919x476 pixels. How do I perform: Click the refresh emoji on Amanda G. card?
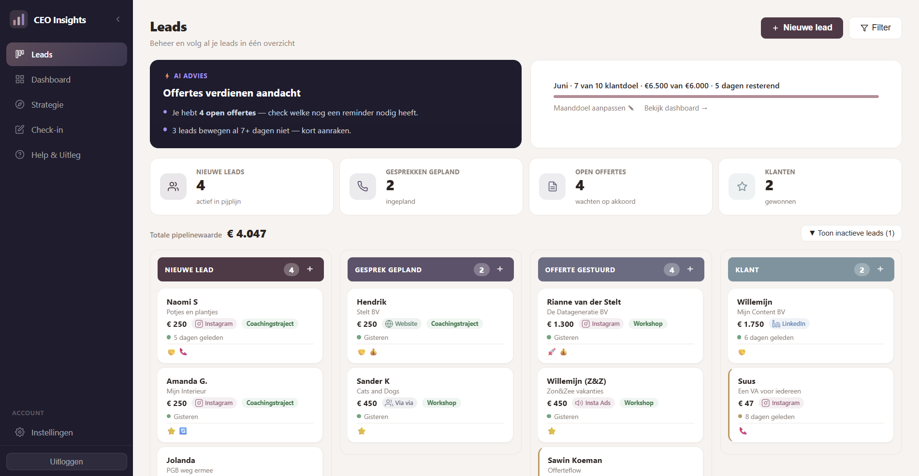(x=183, y=431)
